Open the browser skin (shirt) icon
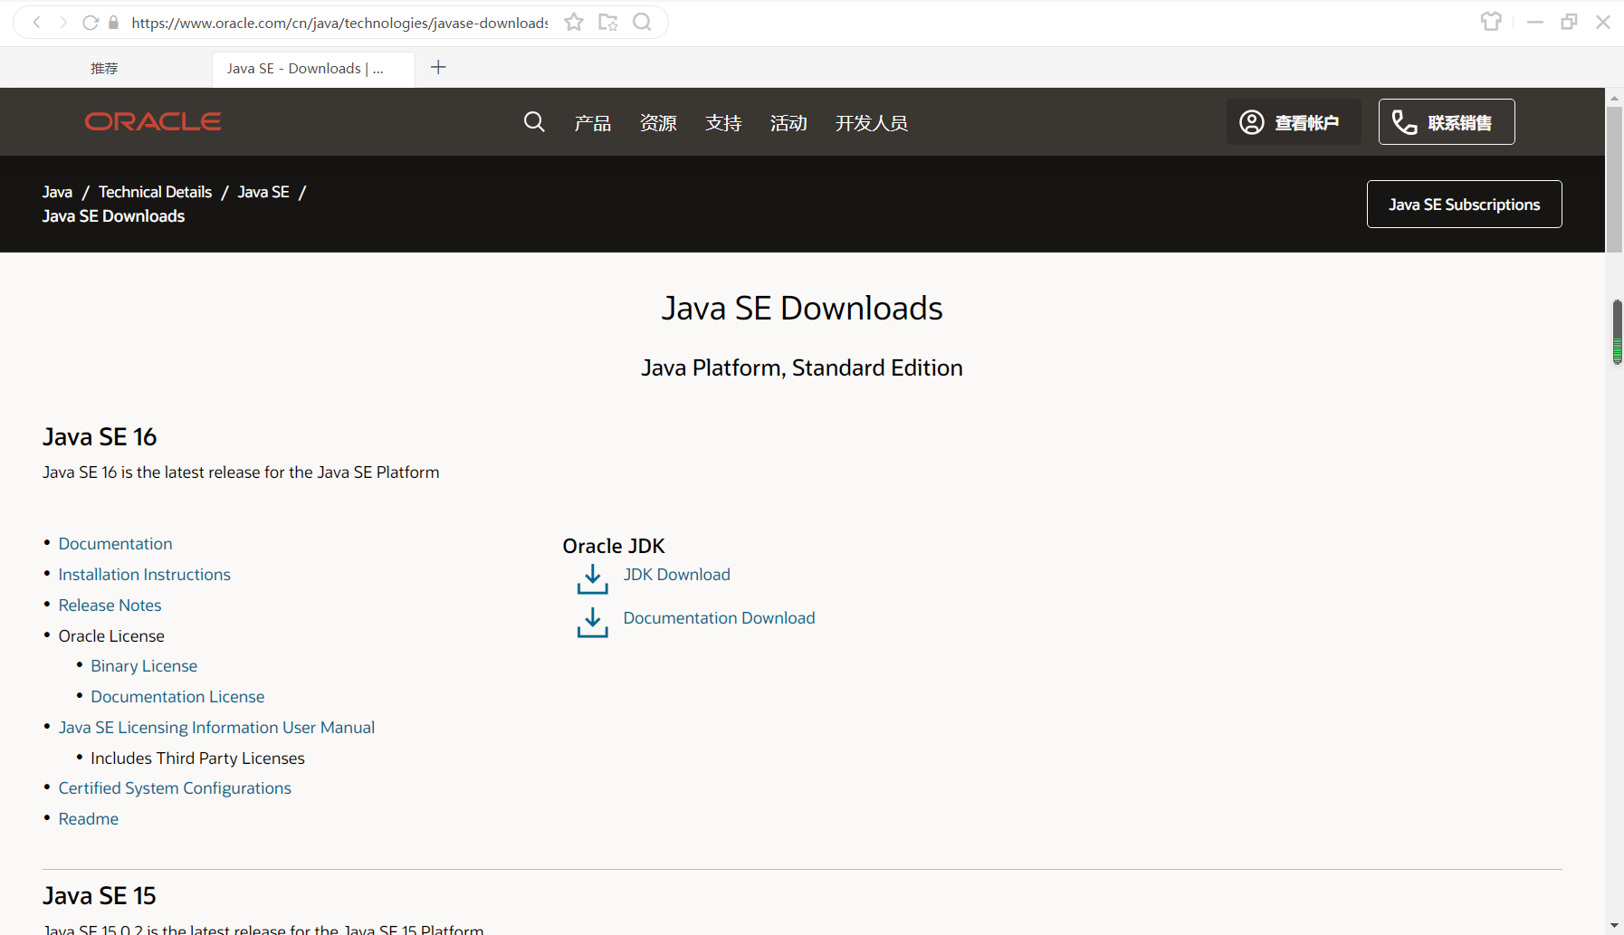The width and height of the screenshot is (1624, 935). click(1491, 21)
